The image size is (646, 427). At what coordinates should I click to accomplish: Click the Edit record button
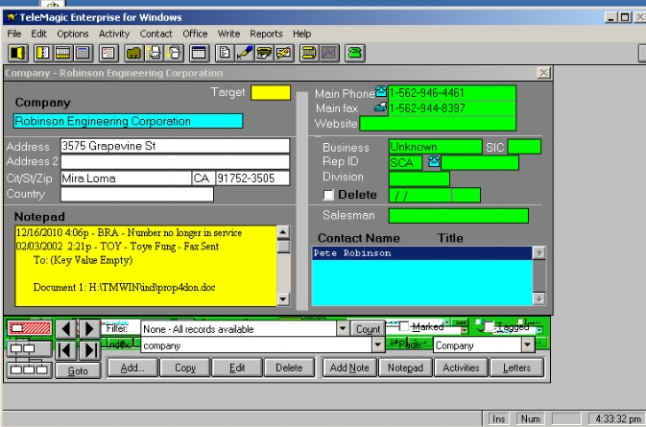(237, 368)
